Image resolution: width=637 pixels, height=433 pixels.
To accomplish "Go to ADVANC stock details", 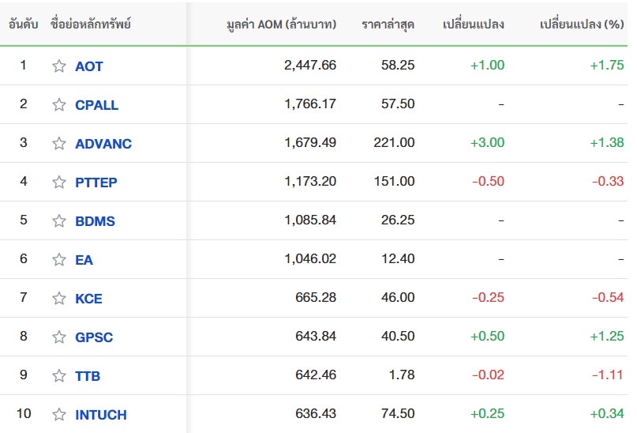I will point(103,144).
